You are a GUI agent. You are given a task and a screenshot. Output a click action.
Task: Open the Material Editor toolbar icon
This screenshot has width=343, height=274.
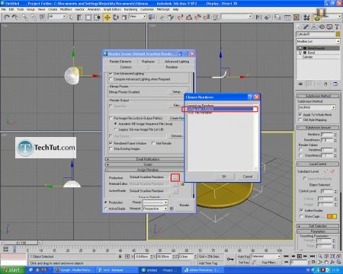click(x=306, y=18)
